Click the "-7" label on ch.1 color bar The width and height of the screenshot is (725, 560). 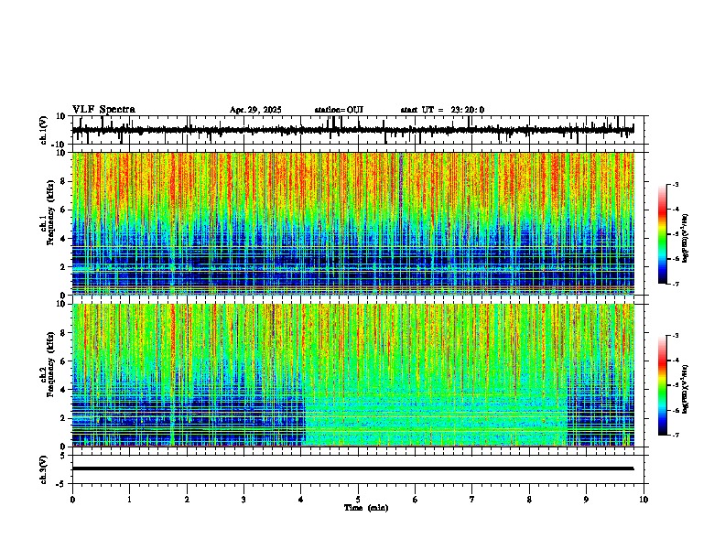[x=675, y=284]
